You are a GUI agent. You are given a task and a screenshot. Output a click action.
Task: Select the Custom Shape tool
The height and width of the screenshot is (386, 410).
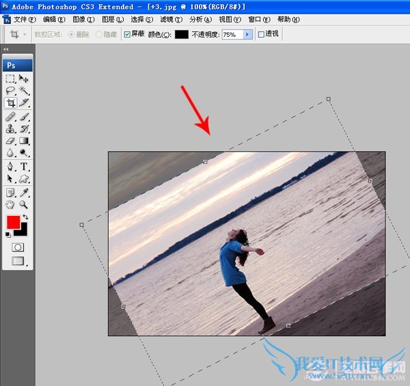point(24,179)
